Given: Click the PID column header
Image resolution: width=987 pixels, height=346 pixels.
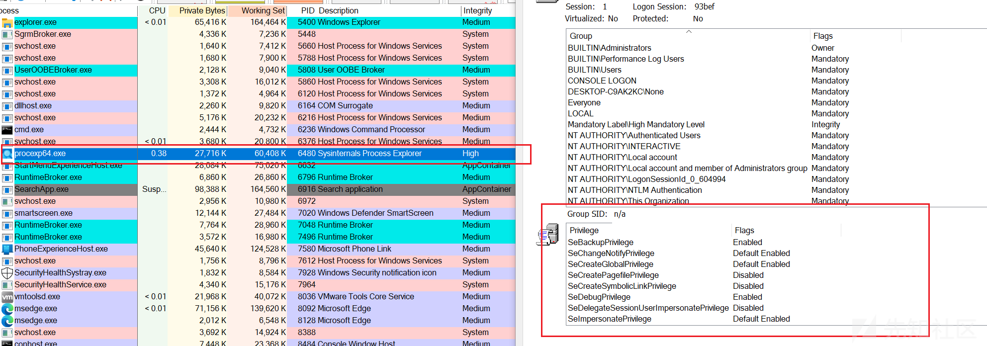Looking at the screenshot, I should tap(308, 10).
